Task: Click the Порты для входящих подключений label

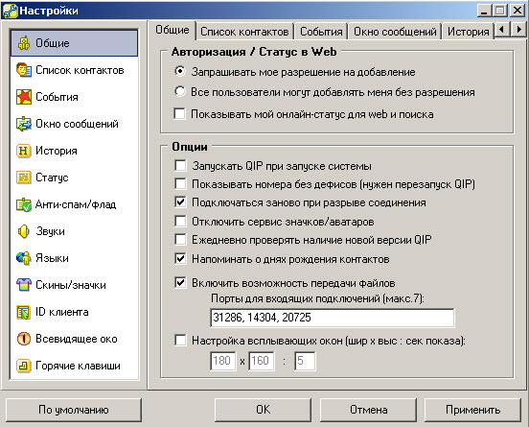Action: (x=317, y=298)
